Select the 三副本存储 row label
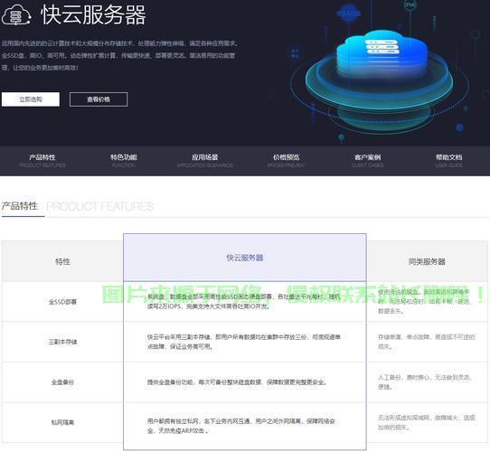490x452 pixels. coord(62,342)
